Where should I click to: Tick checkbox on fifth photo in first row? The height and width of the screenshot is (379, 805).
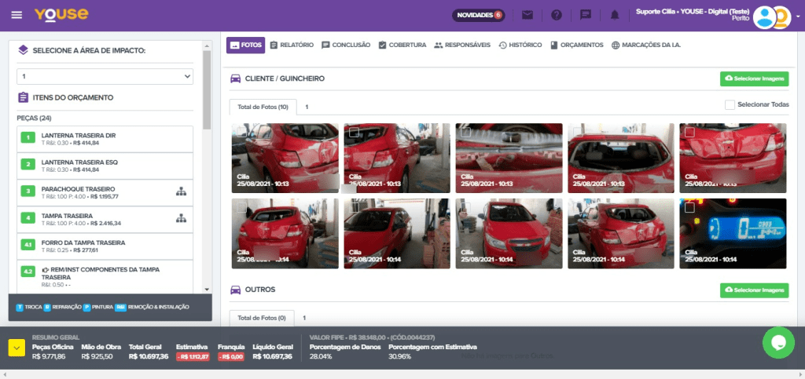(689, 132)
